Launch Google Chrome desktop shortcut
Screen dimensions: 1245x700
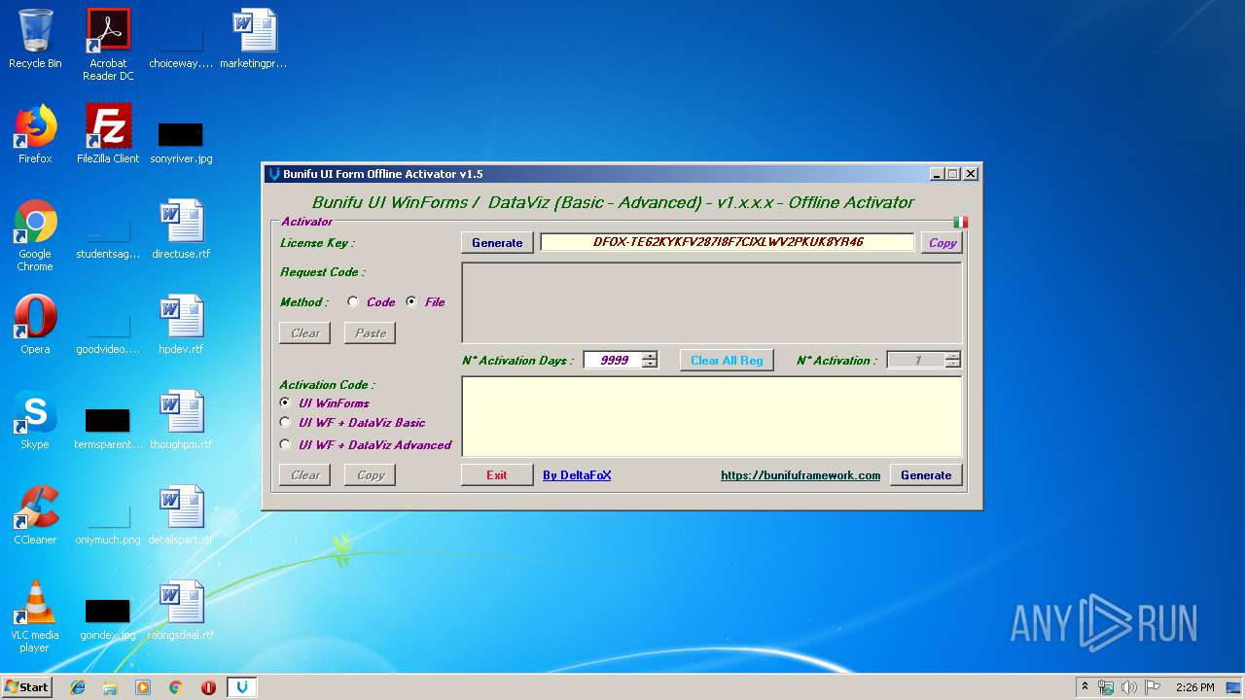pyautogui.click(x=35, y=235)
